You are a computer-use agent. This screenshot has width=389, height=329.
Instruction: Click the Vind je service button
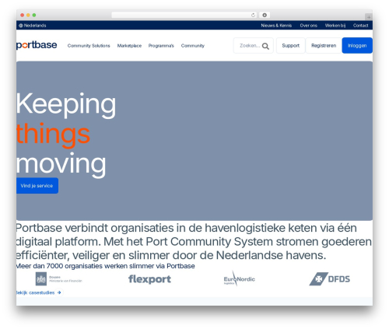(37, 186)
